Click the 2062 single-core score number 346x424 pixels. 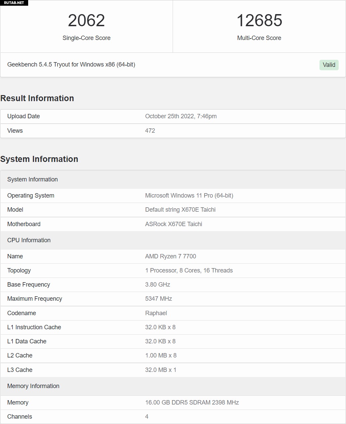click(x=86, y=20)
